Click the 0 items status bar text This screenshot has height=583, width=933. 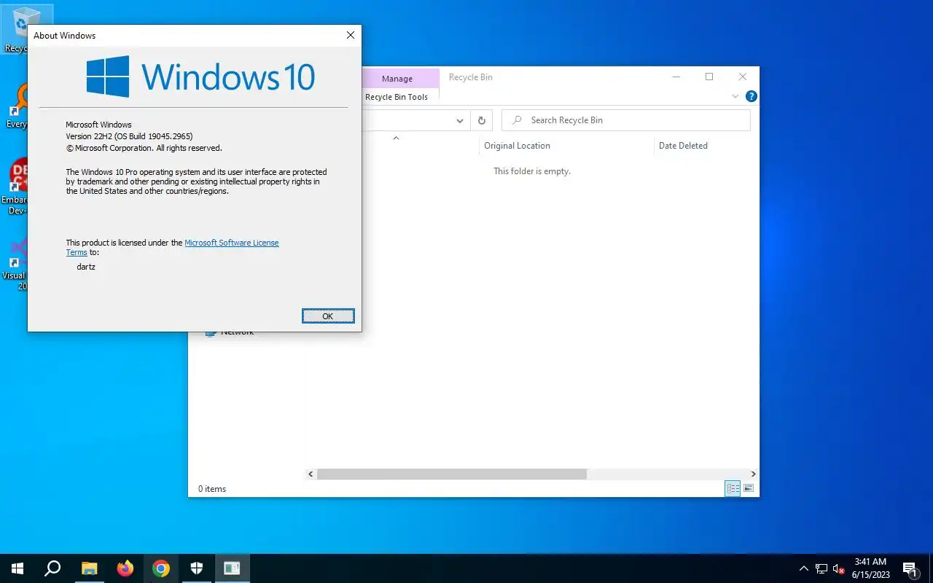point(212,489)
